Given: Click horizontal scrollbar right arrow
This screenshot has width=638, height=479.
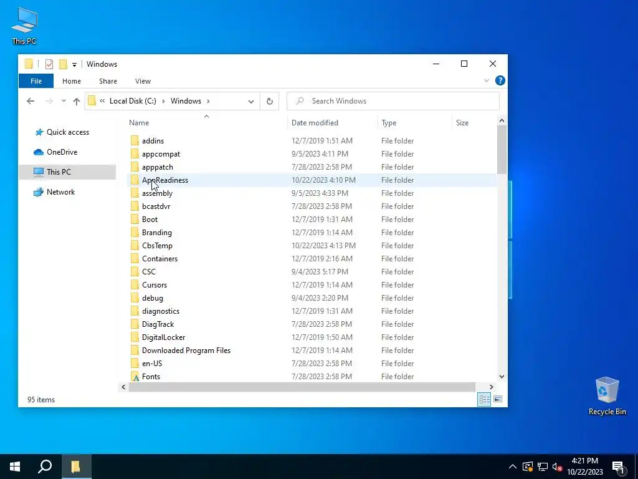Looking at the screenshot, I should point(491,387).
